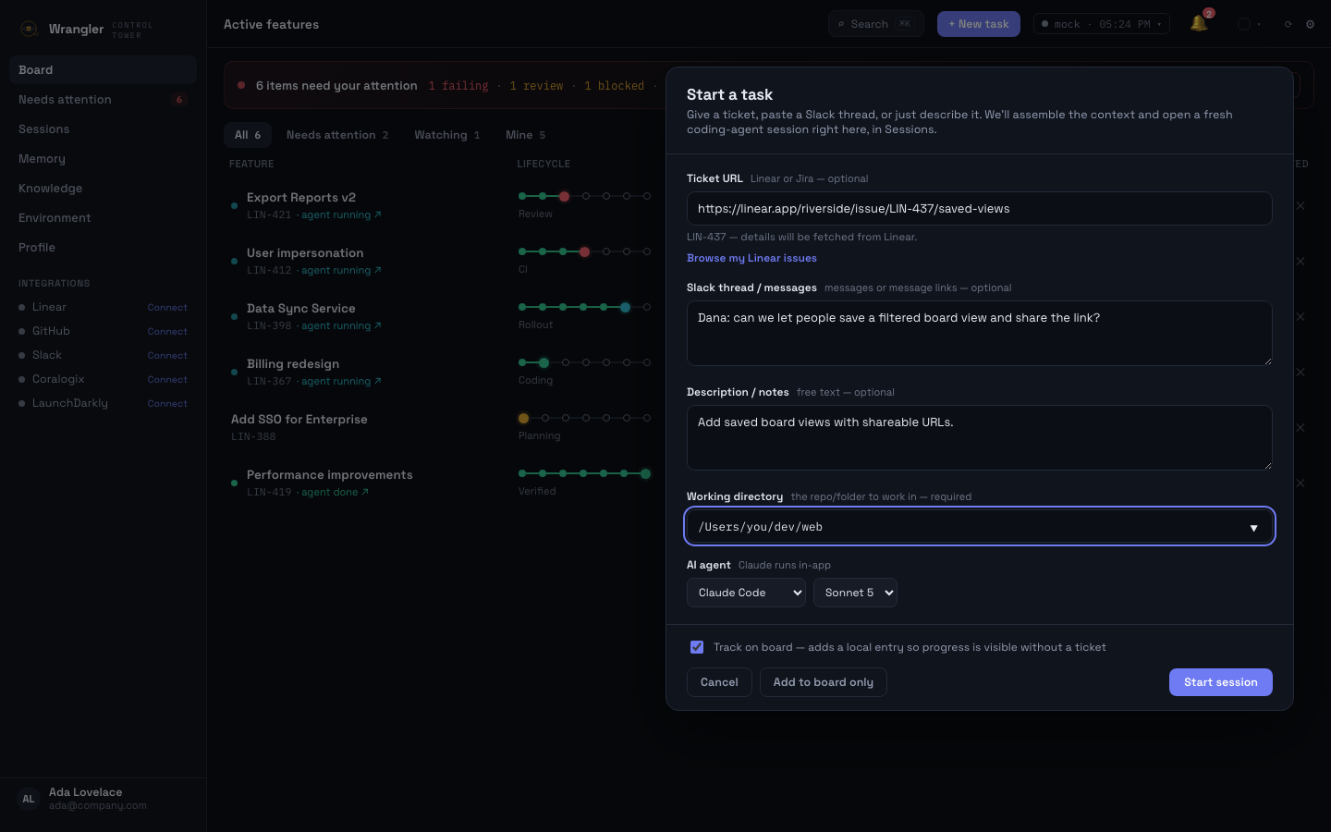Click Add to board only button
The height and width of the screenshot is (832, 1331).
tap(824, 682)
